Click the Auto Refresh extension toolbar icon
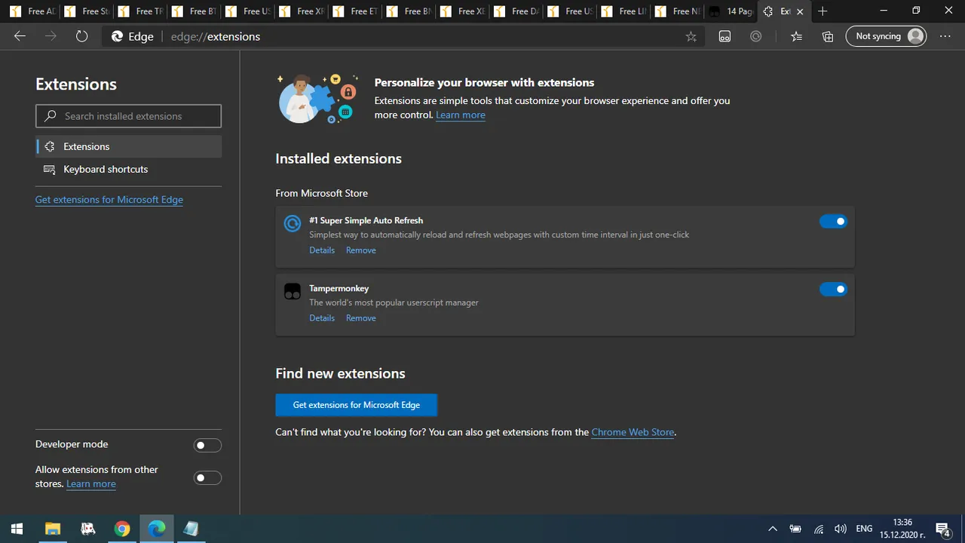965x543 pixels. tap(756, 36)
